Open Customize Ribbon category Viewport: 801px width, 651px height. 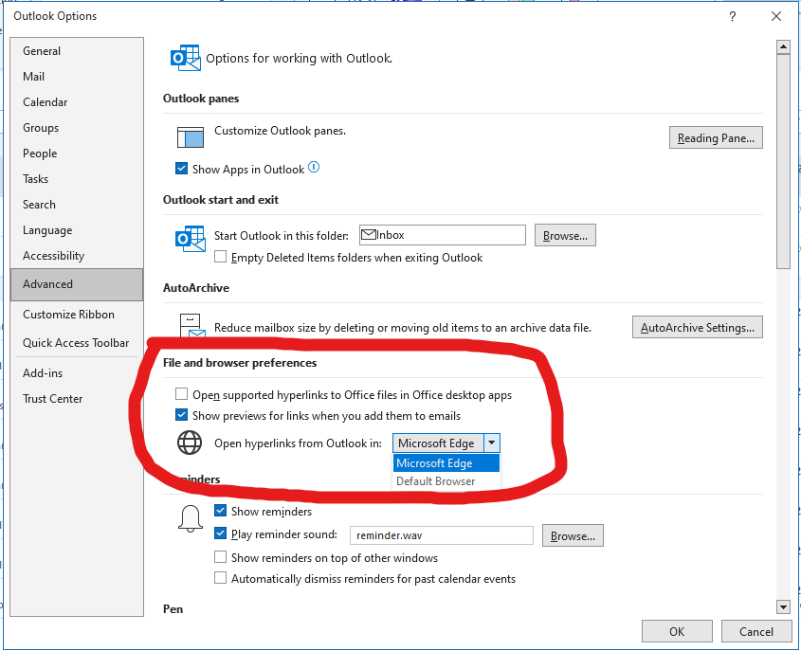point(77,315)
